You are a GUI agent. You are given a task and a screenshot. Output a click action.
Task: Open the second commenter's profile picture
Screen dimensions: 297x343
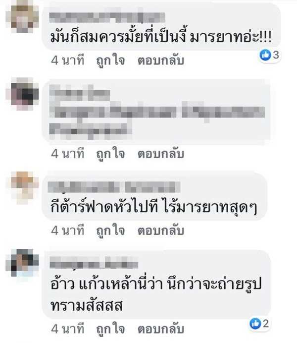(22, 94)
